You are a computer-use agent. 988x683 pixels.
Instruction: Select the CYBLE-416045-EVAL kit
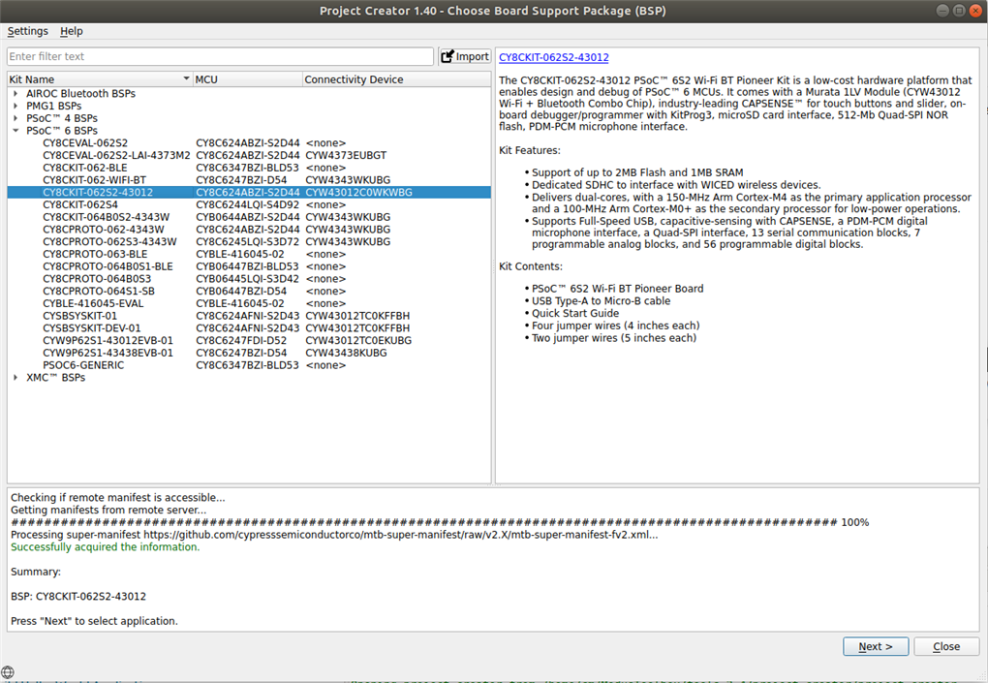pyautogui.click(x=249, y=303)
